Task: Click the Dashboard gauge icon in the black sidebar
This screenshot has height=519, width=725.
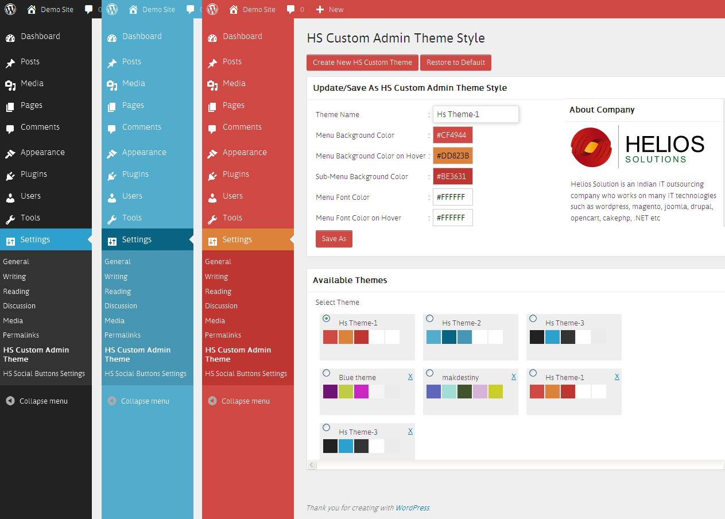Action: 10,37
